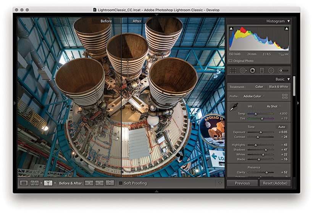Switch treatment to Black & White

pyautogui.click(x=278, y=87)
